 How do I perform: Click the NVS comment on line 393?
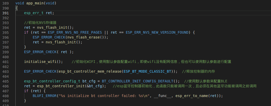(x=40, y=23)
